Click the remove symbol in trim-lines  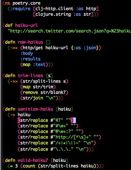pos(30,92)
